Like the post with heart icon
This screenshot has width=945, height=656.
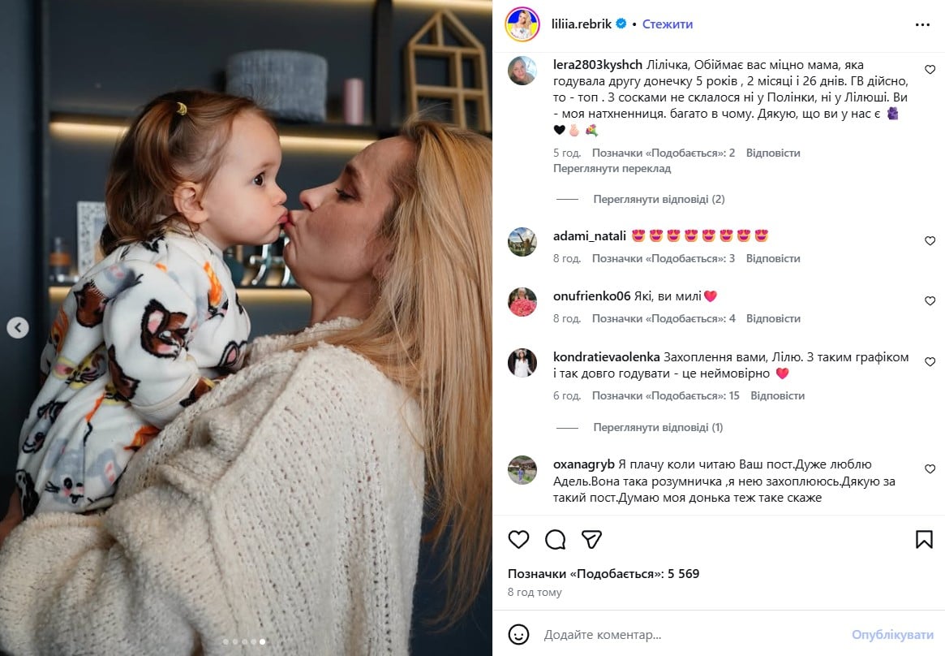pos(518,539)
